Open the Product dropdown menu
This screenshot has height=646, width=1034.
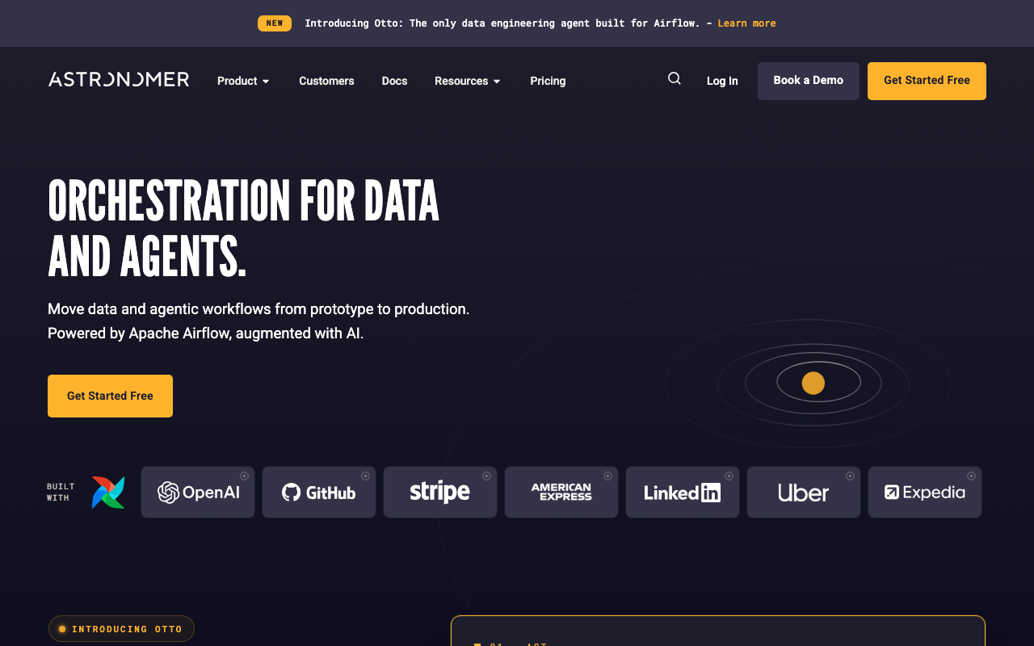pos(243,81)
